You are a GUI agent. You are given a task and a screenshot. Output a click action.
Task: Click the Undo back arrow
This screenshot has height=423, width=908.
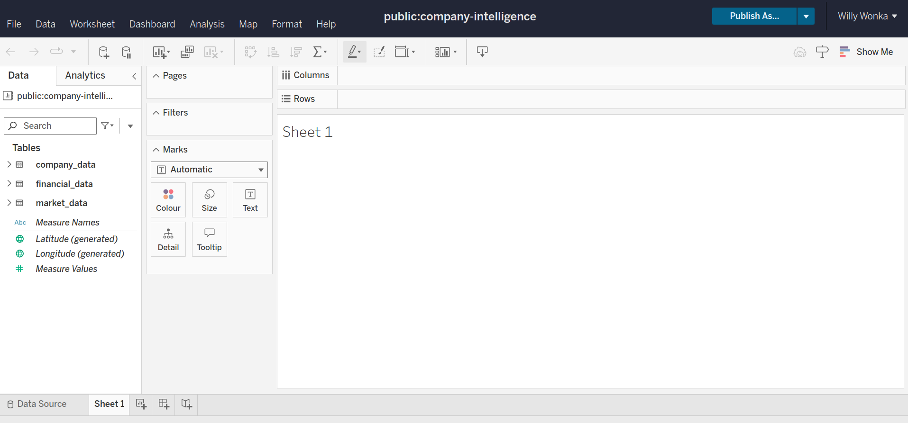10,52
